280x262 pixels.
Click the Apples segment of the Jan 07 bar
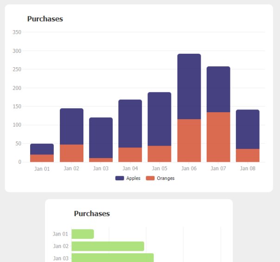(218, 89)
